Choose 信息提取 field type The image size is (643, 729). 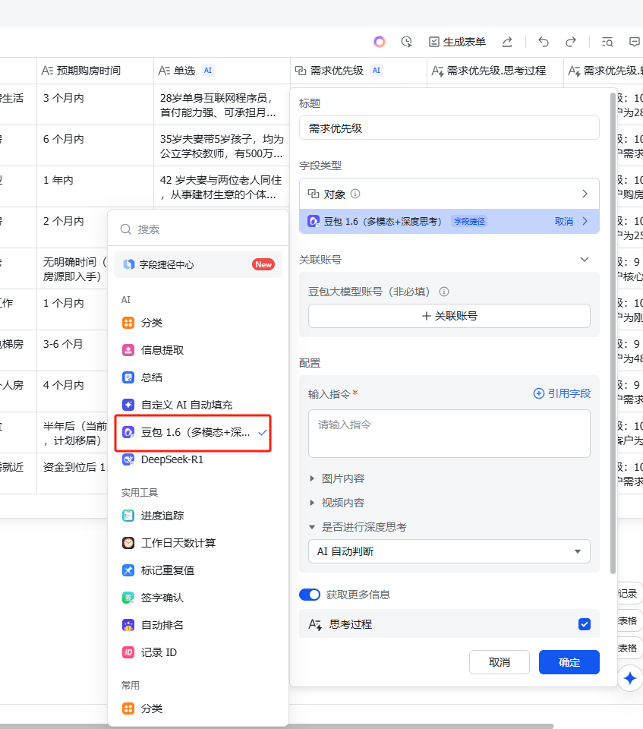198,350
